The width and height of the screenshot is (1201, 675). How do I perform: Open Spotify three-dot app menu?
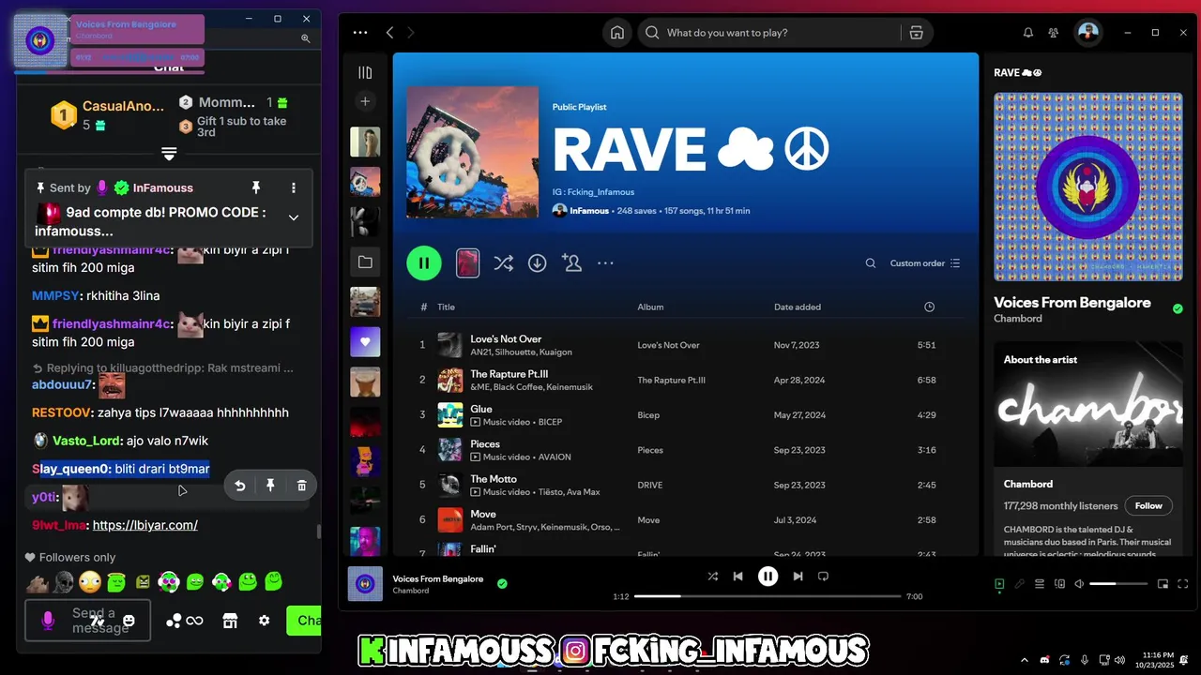[360, 33]
